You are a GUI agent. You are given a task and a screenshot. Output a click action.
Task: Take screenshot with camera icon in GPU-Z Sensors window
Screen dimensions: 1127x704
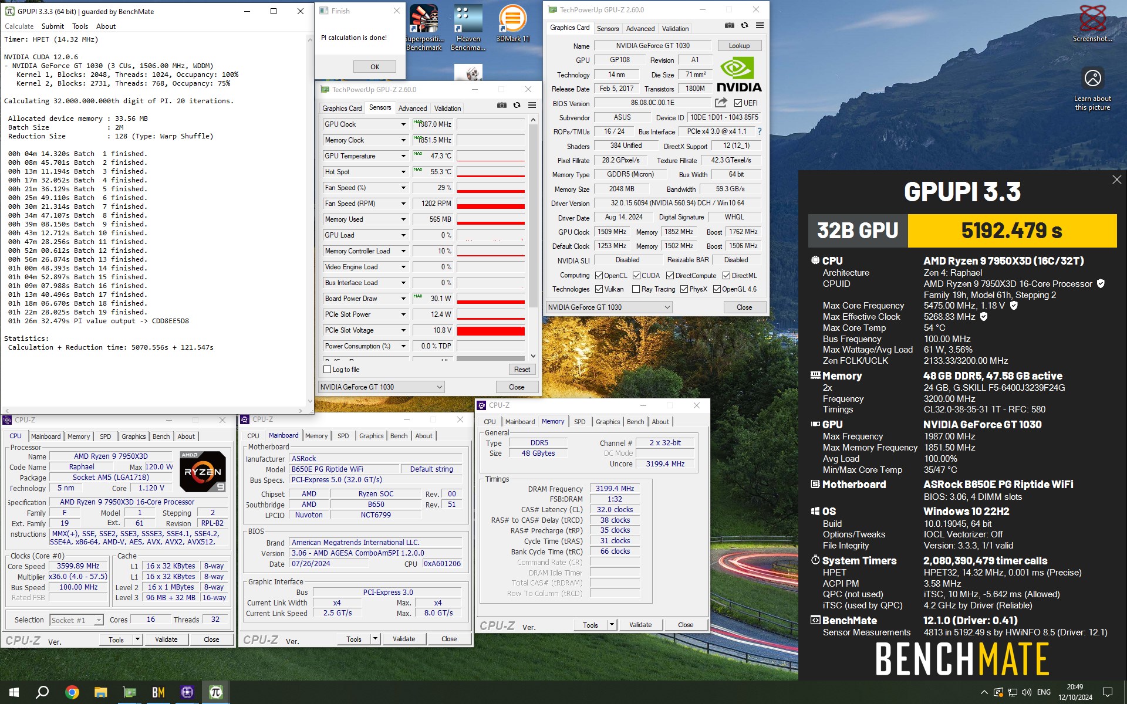[501, 106]
